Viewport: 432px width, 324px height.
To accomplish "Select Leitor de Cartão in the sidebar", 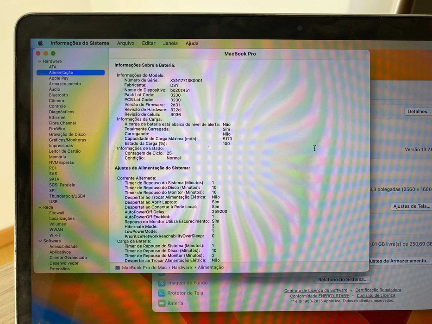I will click(65, 151).
